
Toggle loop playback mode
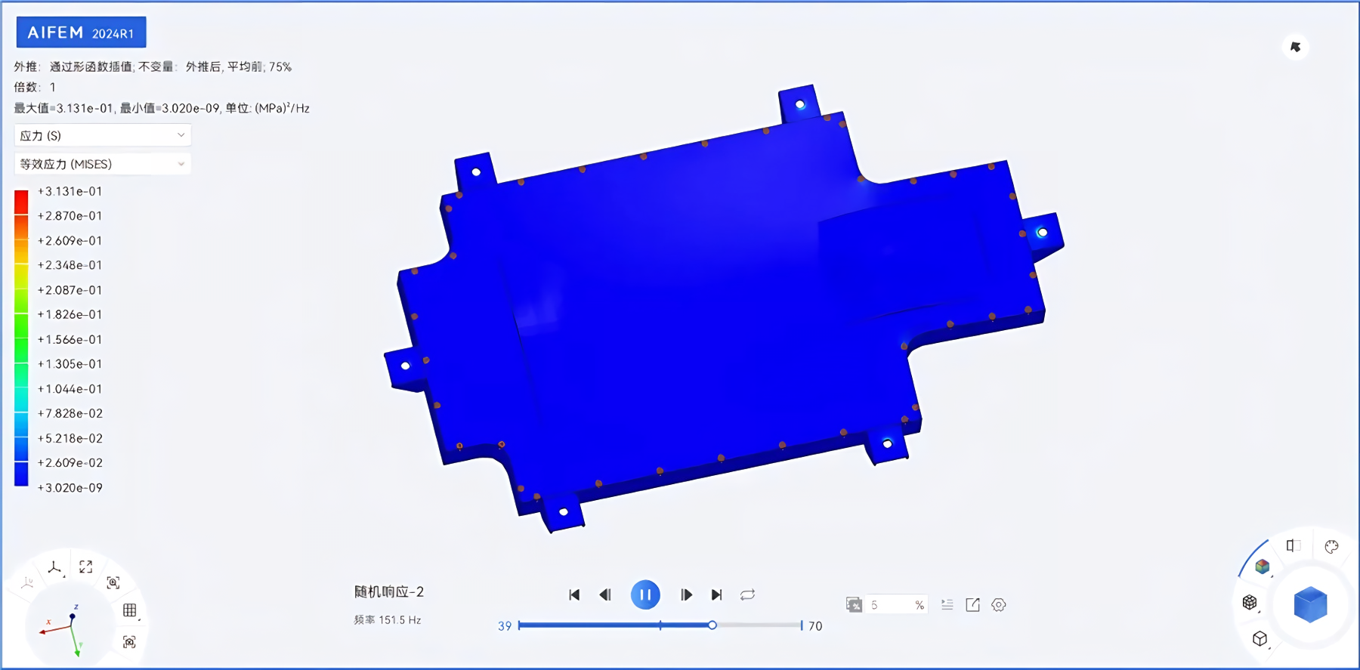point(748,595)
